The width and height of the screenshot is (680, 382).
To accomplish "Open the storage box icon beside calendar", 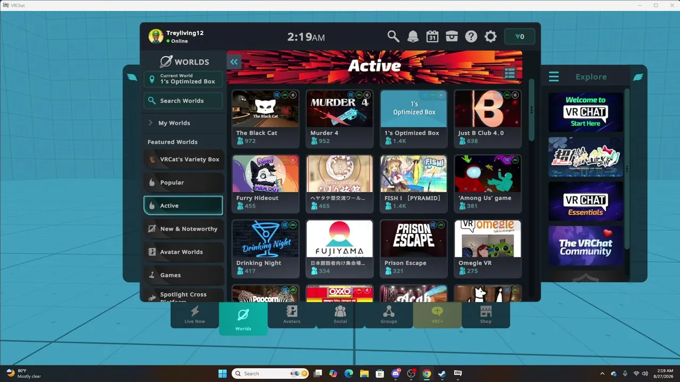I will pyautogui.click(x=452, y=36).
